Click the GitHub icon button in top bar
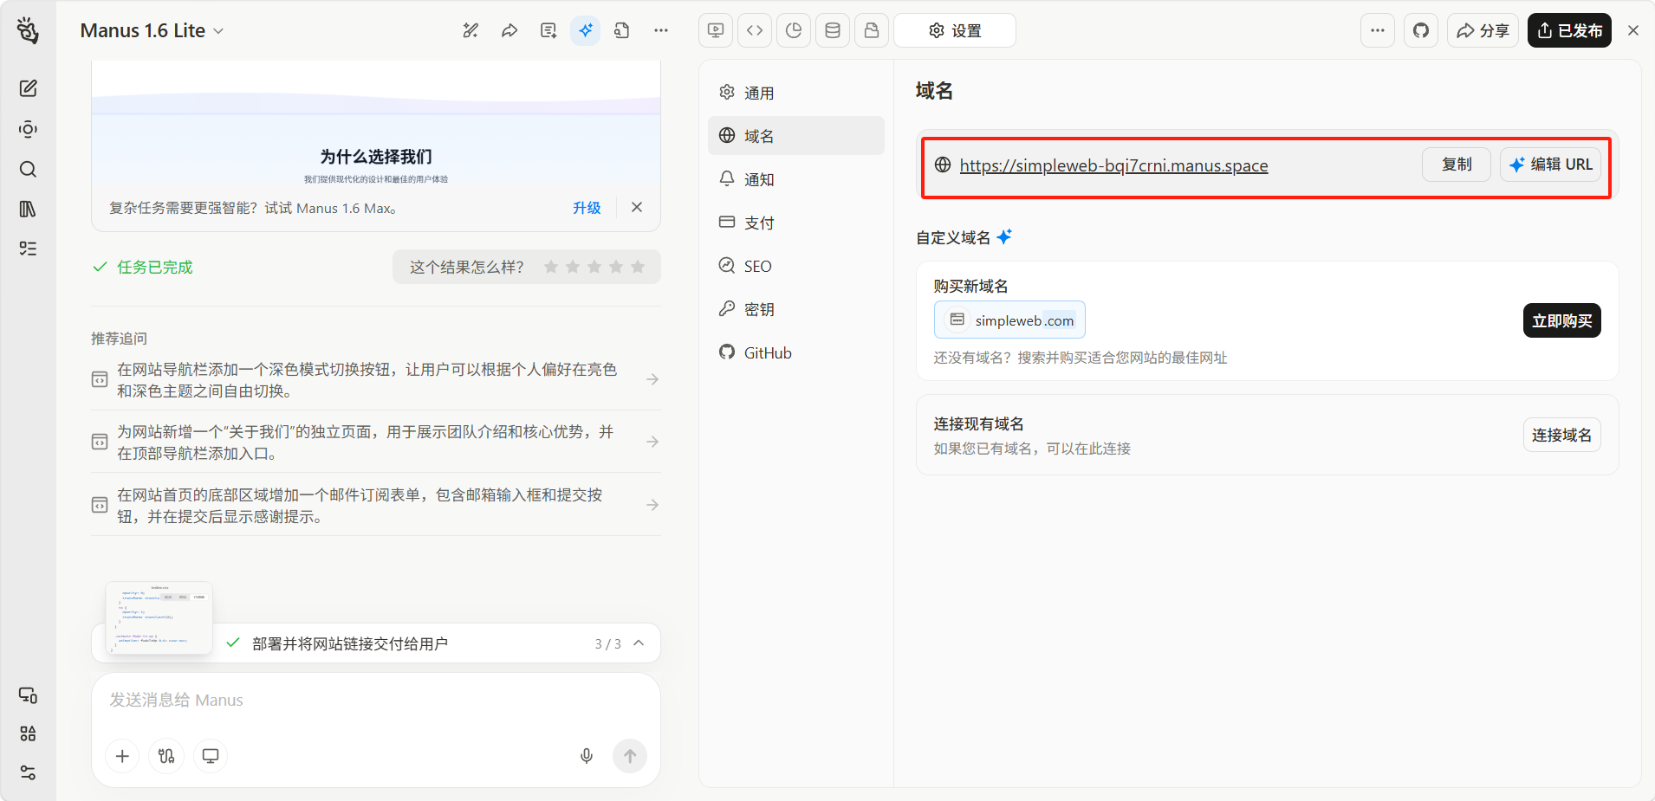This screenshot has width=1655, height=801. [1421, 30]
